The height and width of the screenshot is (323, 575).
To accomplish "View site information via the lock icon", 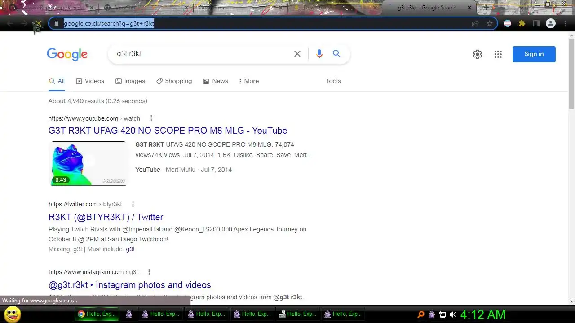I will (x=57, y=24).
